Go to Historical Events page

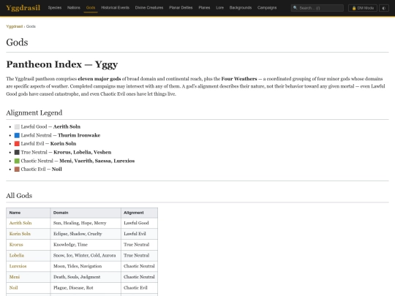point(115,8)
